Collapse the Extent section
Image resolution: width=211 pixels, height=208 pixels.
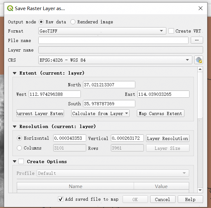[15, 73]
